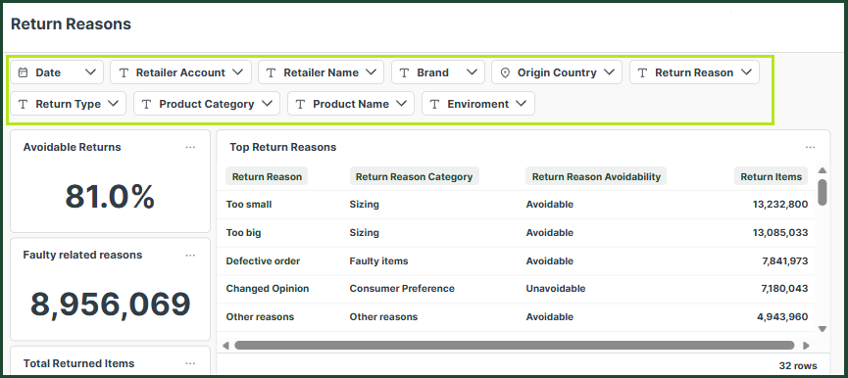Select the 'Too small' return reason

[x=249, y=205]
